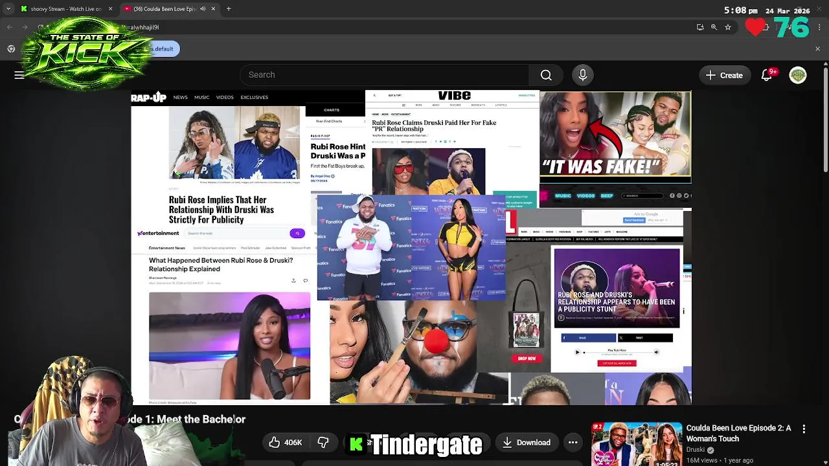Click the video player collage area
Screen dimensions: 829x466
(x=411, y=248)
